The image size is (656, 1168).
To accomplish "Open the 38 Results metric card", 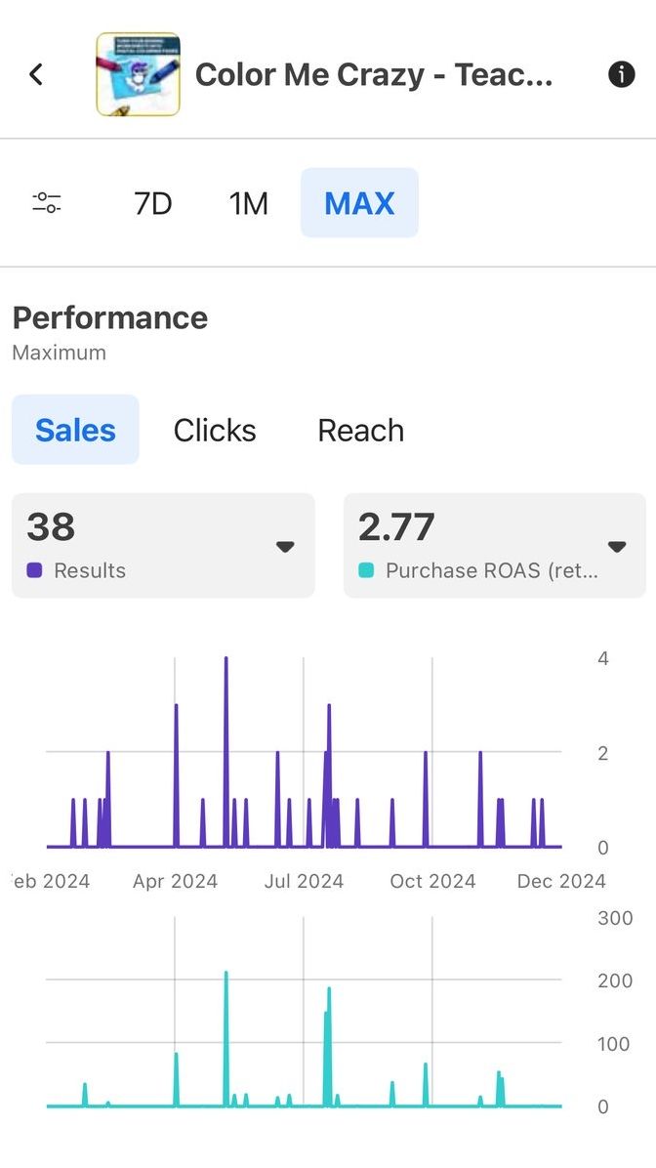I will point(146,545).
